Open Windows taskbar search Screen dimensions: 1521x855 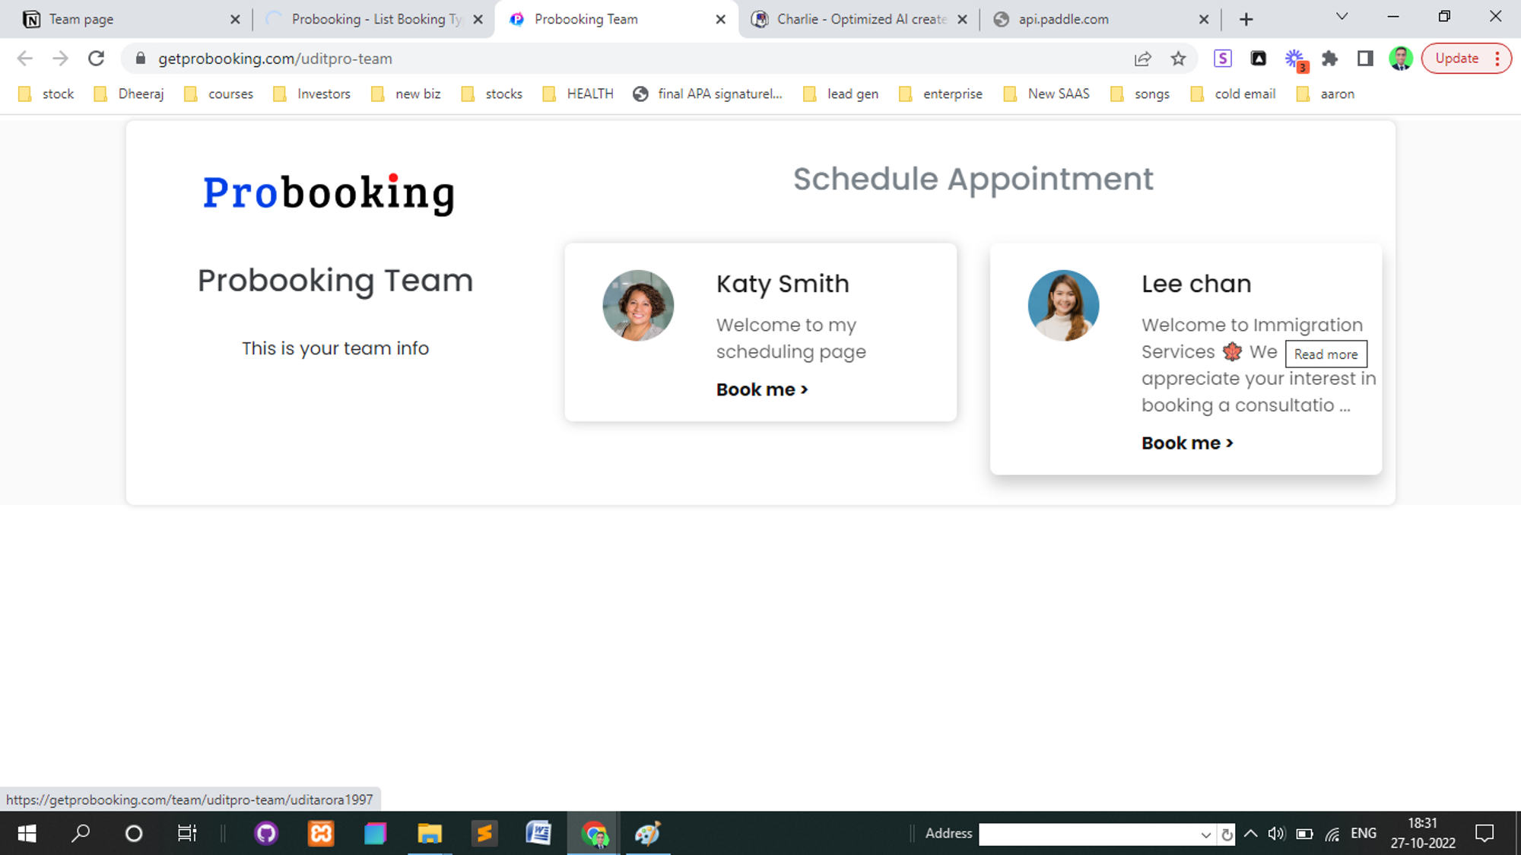coord(80,834)
